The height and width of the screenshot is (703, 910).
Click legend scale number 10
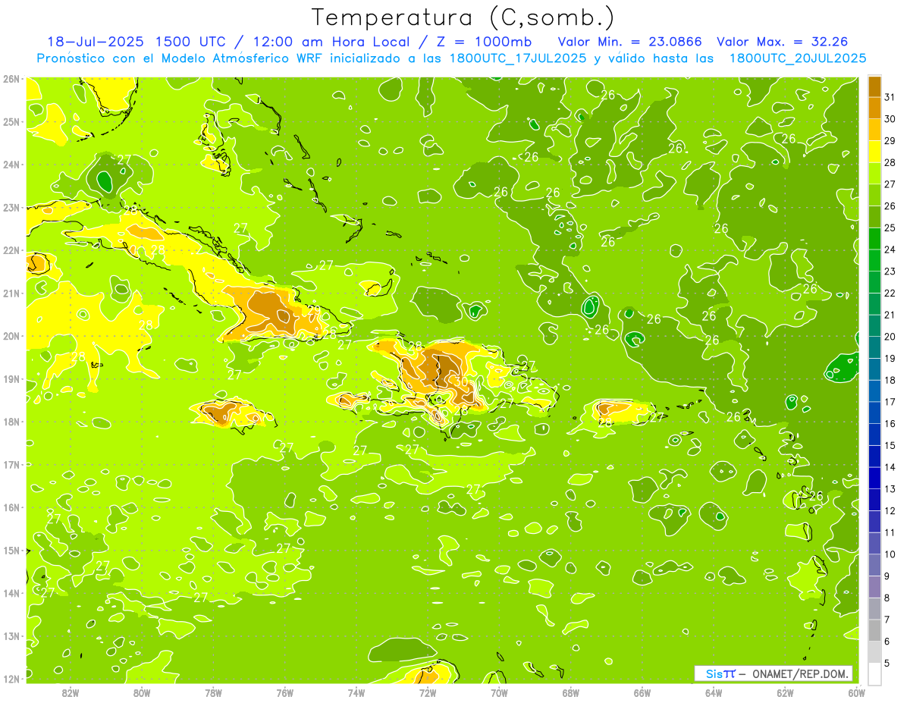[x=890, y=554]
